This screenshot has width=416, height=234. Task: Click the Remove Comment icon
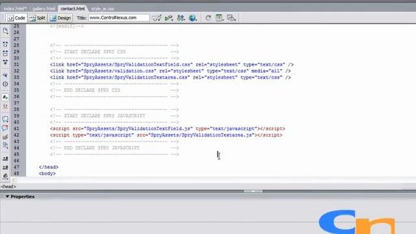click(5, 128)
